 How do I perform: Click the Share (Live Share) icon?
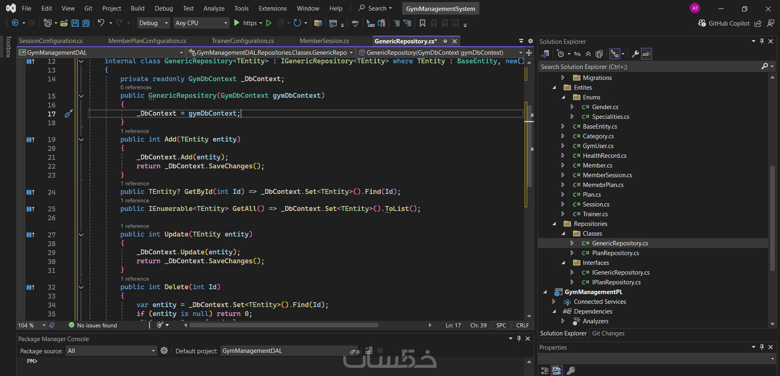[x=758, y=23]
